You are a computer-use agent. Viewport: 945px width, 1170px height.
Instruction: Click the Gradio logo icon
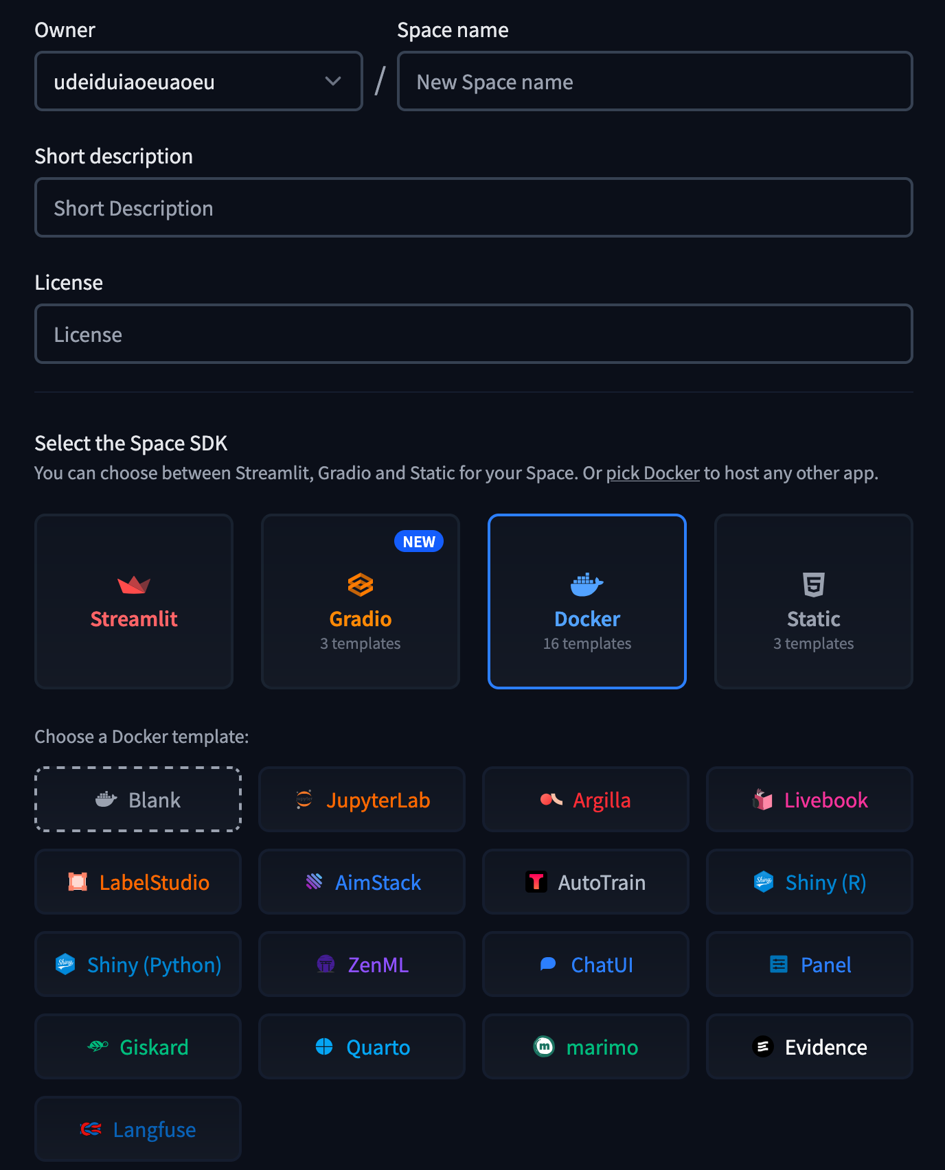pos(361,585)
